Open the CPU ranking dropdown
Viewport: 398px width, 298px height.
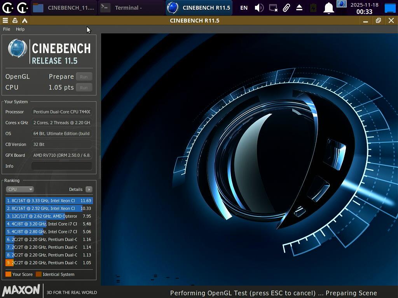pos(20,189)
